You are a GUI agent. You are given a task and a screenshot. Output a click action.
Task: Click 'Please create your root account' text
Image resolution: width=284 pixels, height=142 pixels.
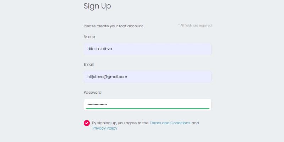click(113, 26)
